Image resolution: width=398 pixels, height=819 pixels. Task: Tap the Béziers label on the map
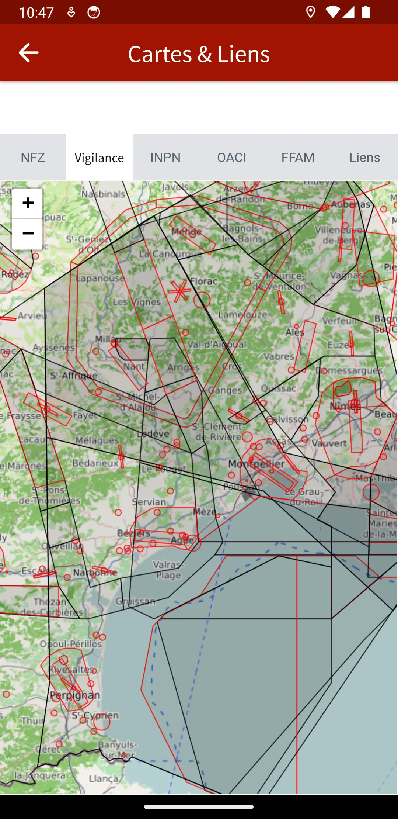[x=134, y=533]
